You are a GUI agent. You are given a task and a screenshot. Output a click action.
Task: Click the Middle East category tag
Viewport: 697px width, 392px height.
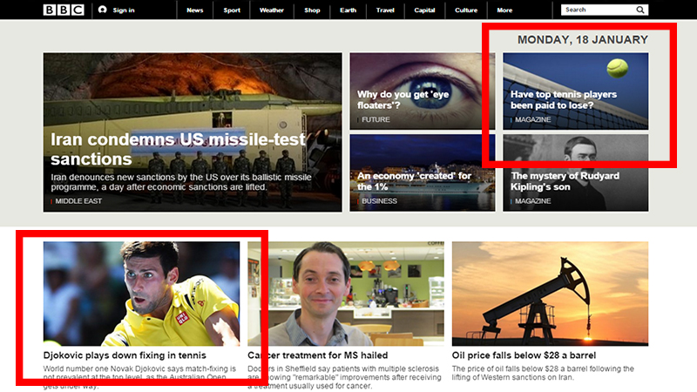[x=78, y=201]
